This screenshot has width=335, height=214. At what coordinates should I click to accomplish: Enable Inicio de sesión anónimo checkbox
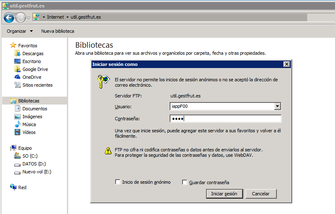pyautogui.click(x=118, y=182)
